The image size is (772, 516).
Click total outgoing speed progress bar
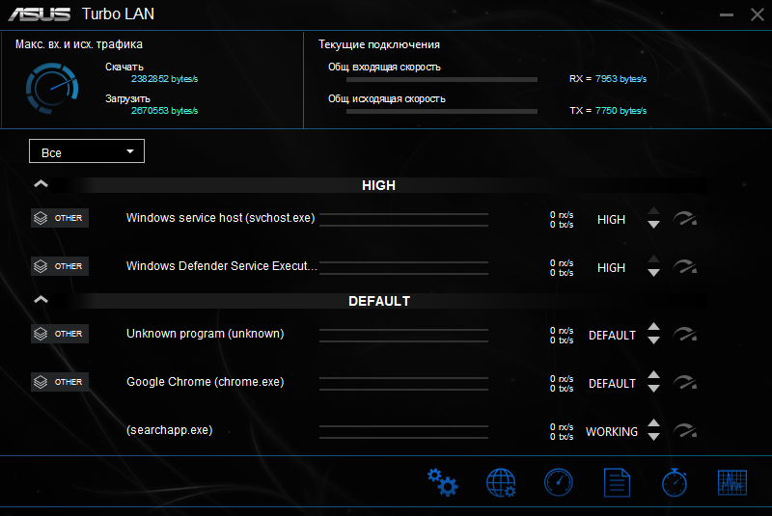[442, 111]
